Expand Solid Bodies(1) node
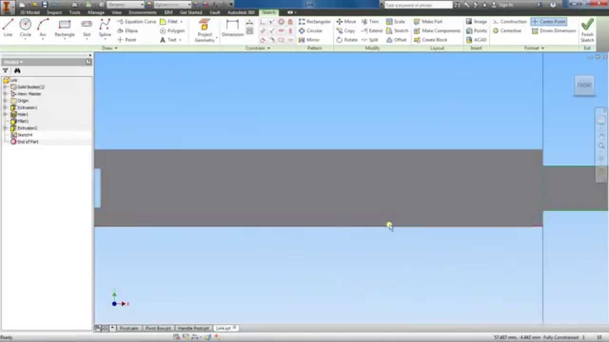The height and width of the screenshot is (342, 609). 5,87
